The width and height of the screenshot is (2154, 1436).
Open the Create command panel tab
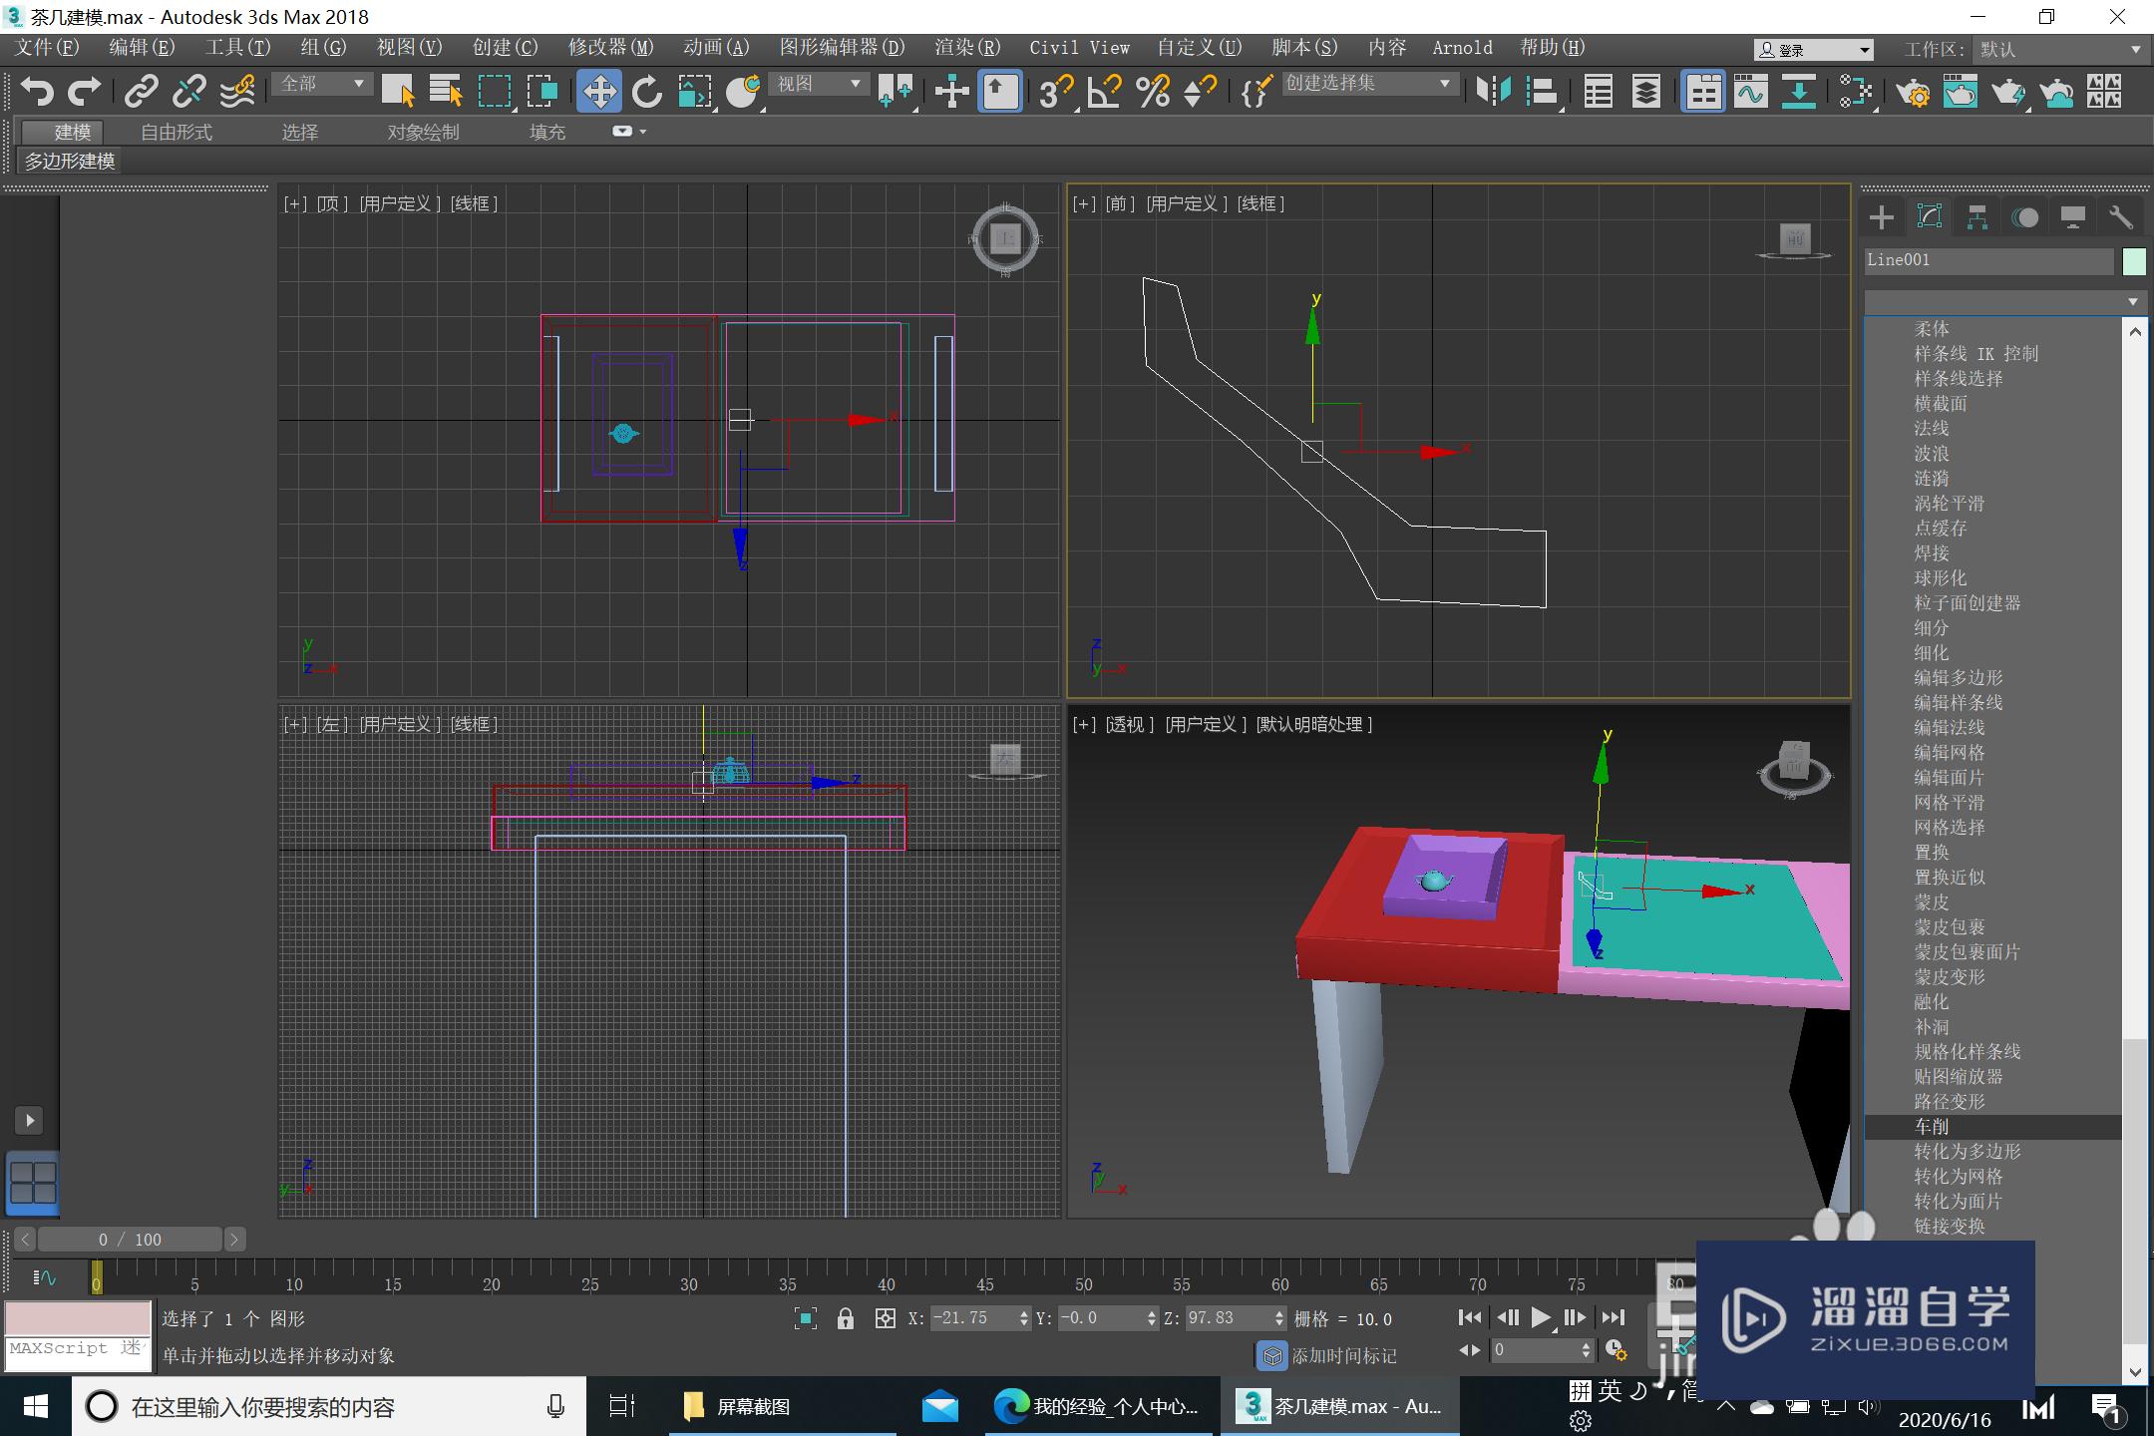1882,217
